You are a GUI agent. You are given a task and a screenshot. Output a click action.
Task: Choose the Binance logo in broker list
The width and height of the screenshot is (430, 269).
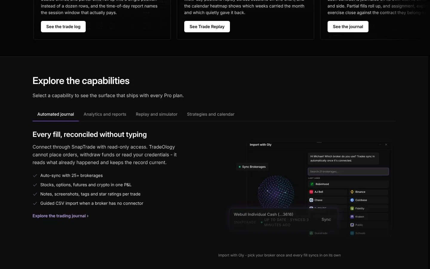coord(352,192)
